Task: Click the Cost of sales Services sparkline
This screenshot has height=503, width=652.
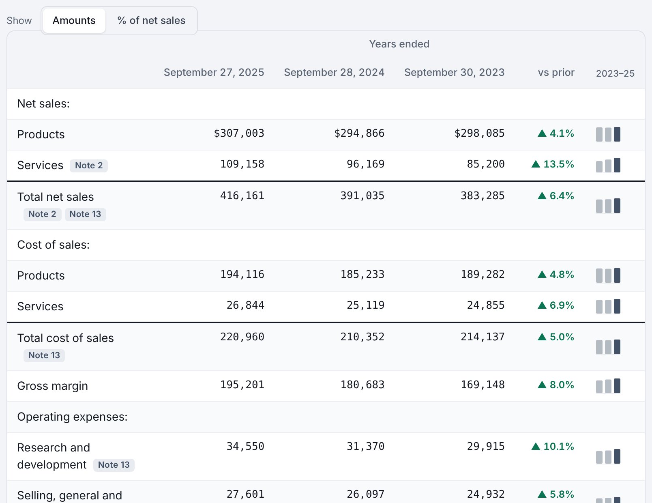Action: tap(608, 306)
